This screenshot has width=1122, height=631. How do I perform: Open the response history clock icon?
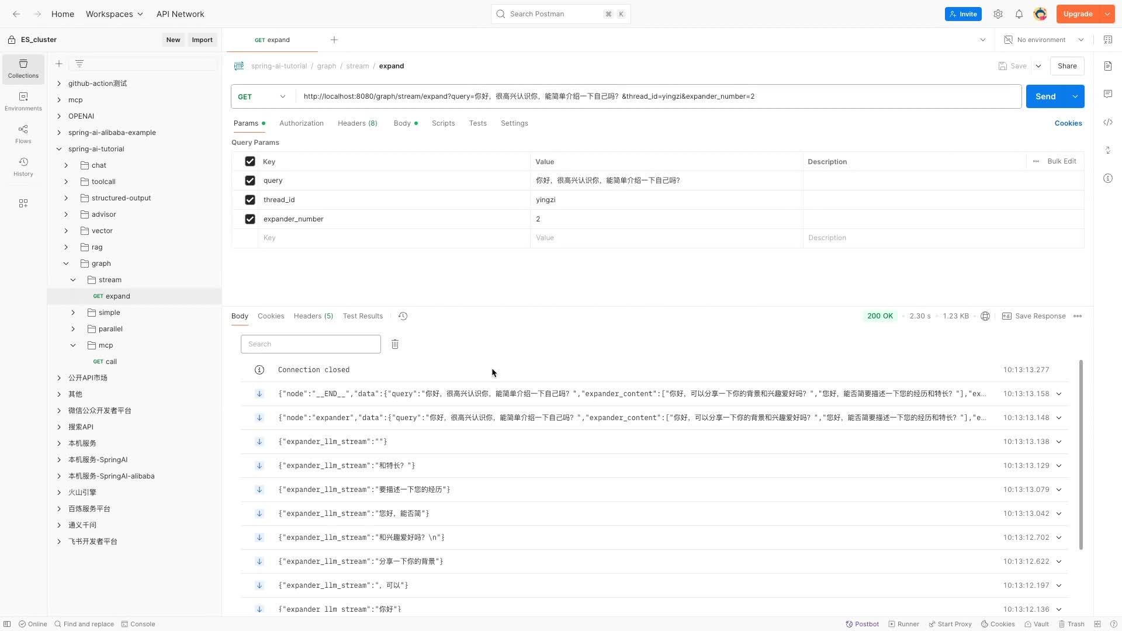click(403, 316)
